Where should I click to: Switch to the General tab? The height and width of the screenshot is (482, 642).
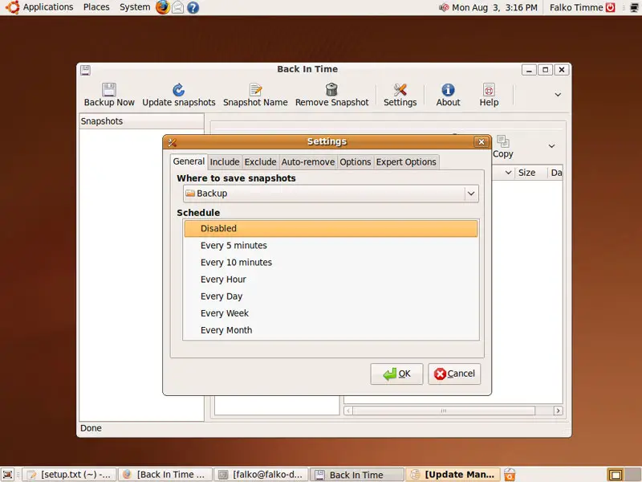click(x=189, y=161)
